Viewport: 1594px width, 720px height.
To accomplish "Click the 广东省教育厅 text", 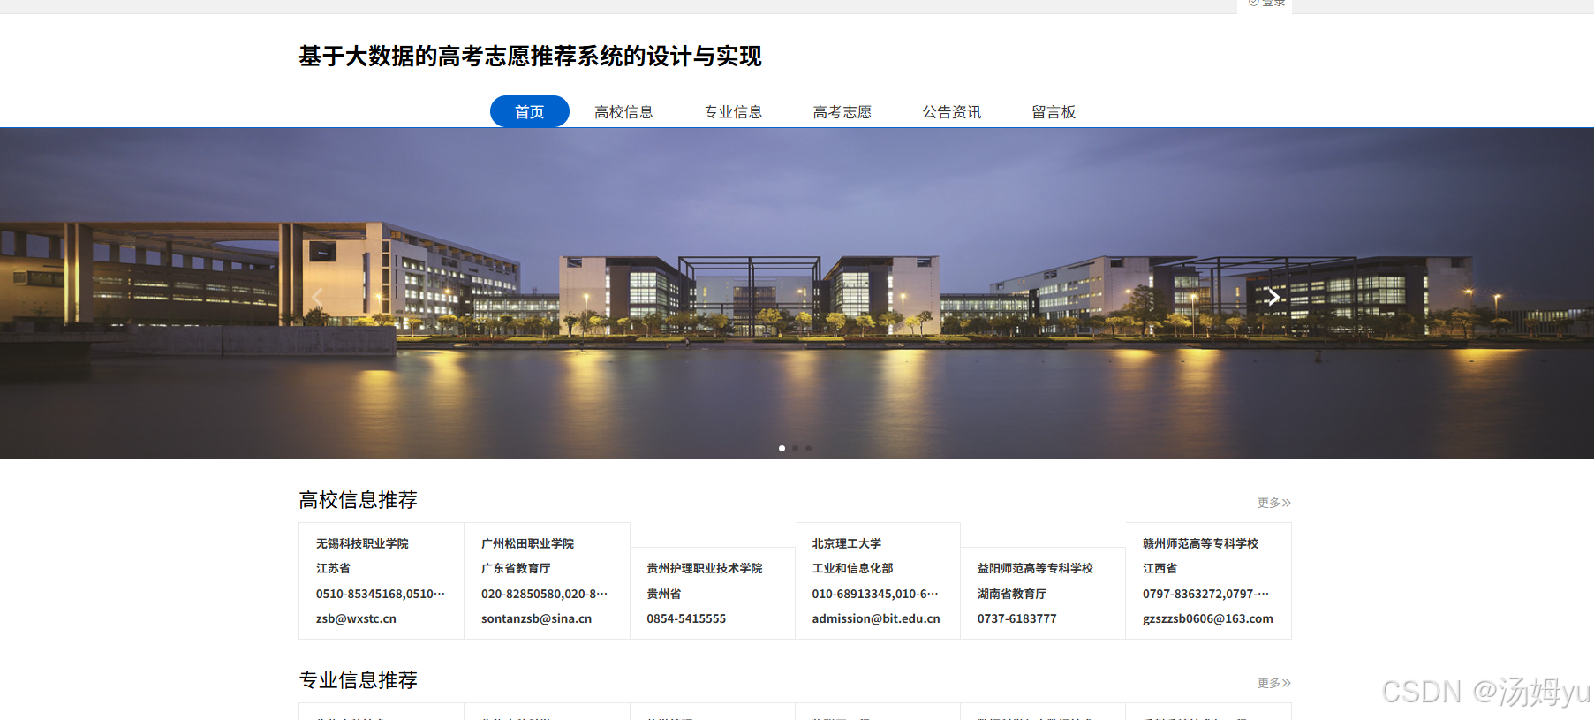I will point(516,568).
